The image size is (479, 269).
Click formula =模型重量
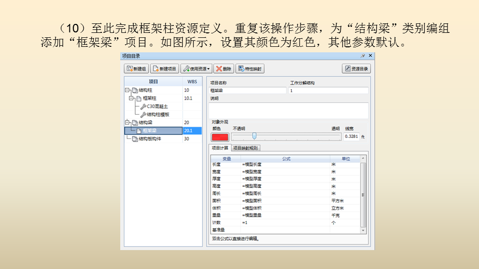pos(252,215)
